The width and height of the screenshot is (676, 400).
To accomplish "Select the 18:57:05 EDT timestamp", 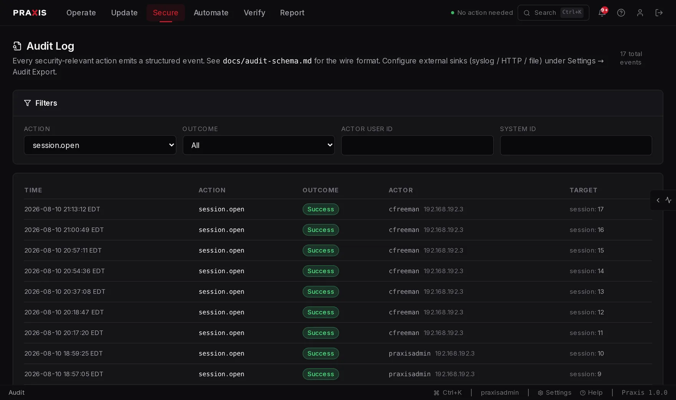I will click(64, 374).
